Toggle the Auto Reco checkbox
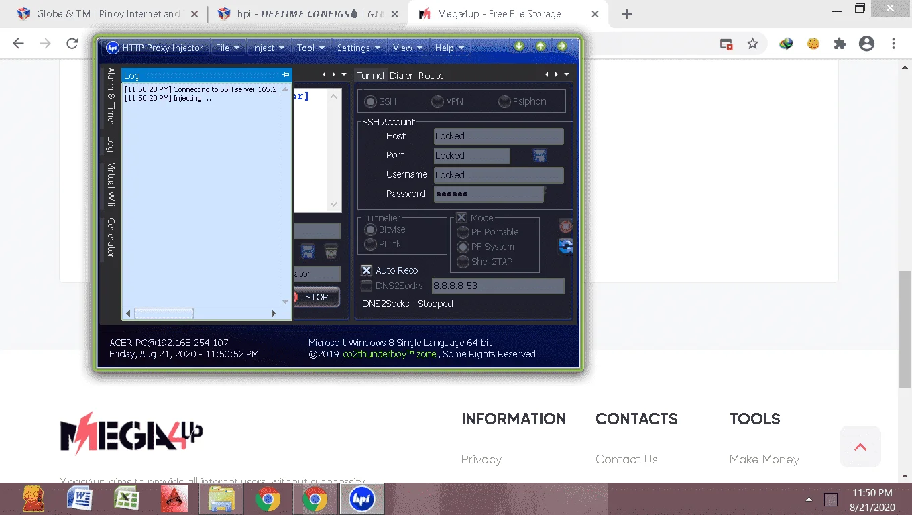 (366, 270)
